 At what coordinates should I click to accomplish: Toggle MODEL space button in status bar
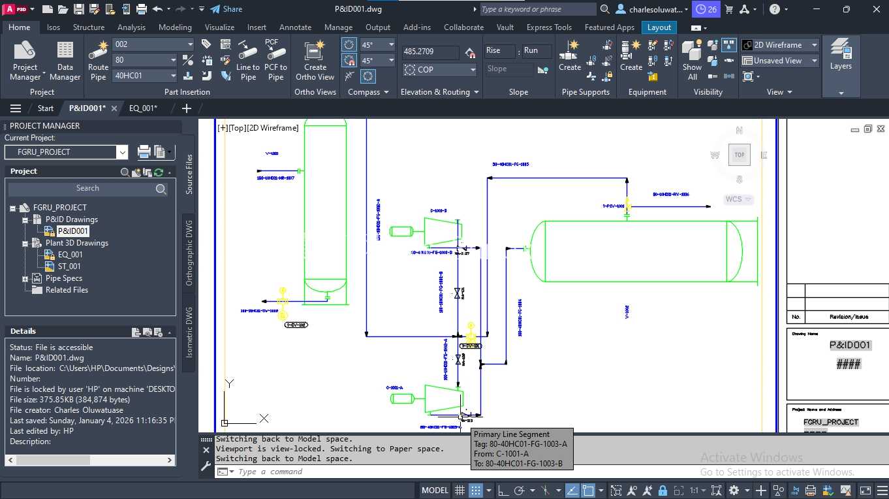tap(435, 491)
